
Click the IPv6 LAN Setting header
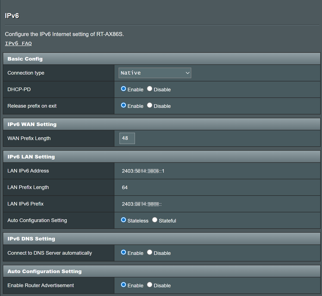tap(31, 157)
